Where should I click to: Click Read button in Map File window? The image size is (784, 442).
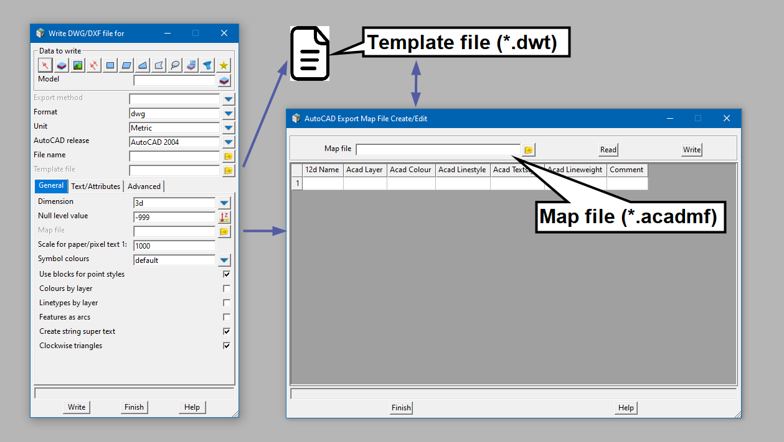608,150
